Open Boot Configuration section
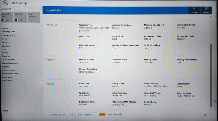 [x=8, y=32]
